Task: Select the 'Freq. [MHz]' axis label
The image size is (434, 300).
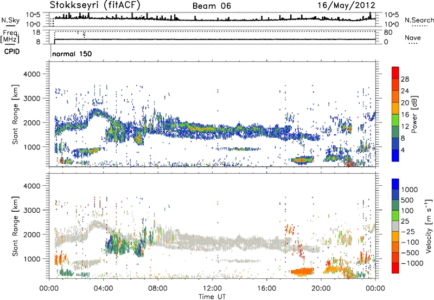Action: [10, 37]
